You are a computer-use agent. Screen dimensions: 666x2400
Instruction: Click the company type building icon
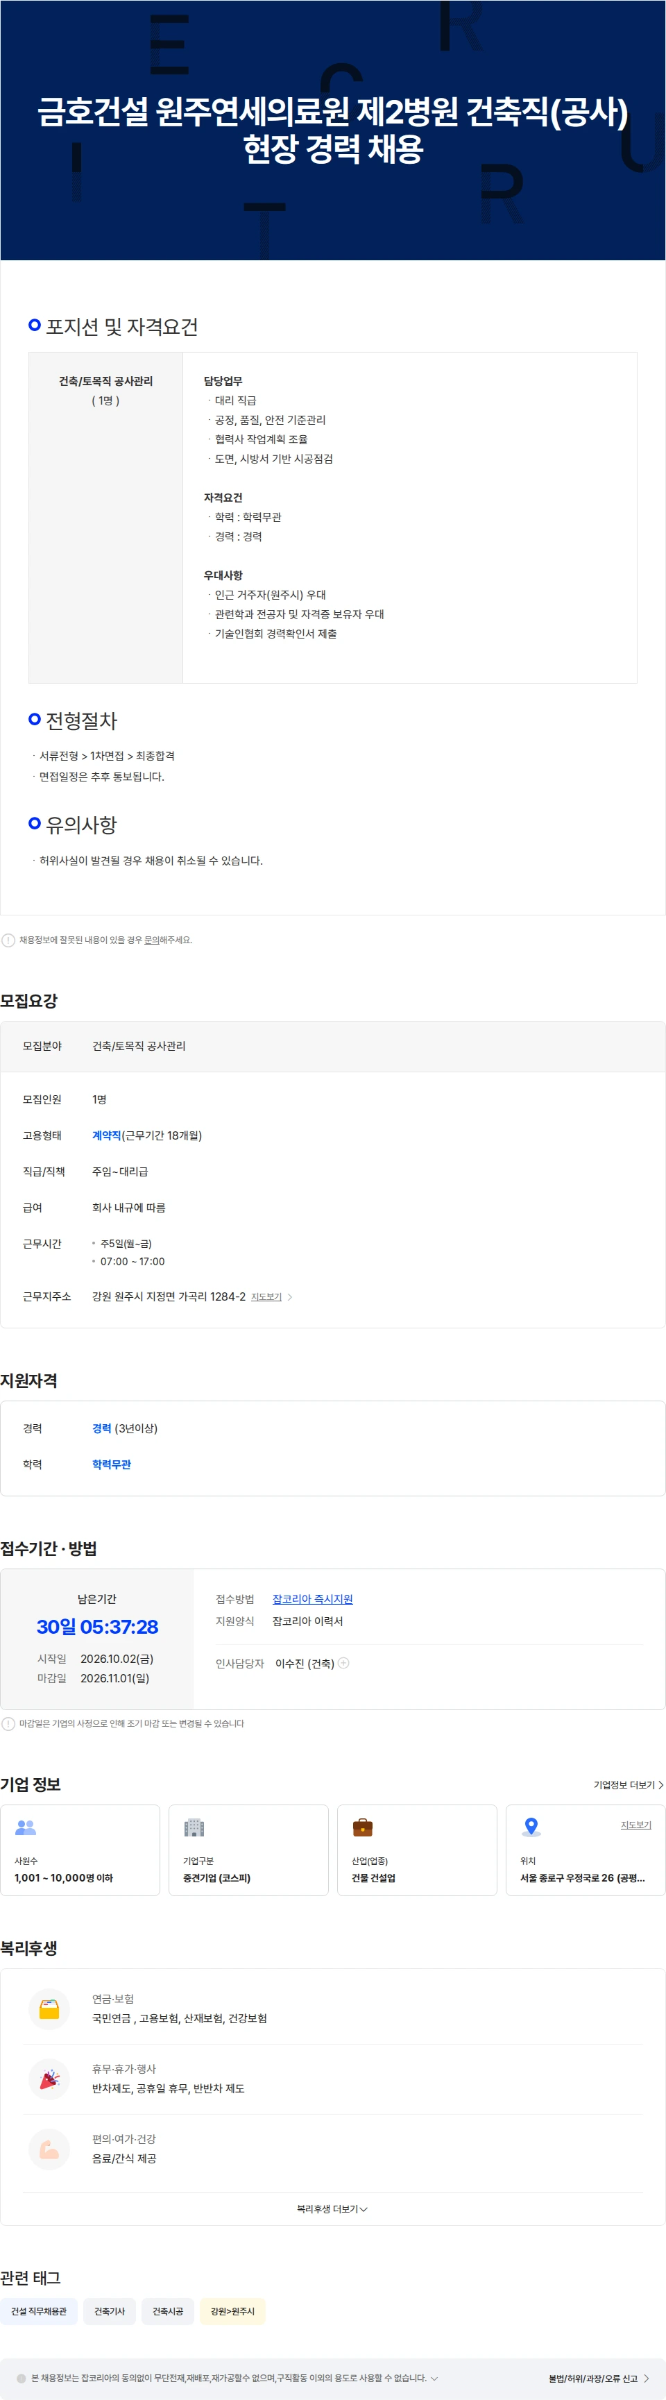(194, 1828)
